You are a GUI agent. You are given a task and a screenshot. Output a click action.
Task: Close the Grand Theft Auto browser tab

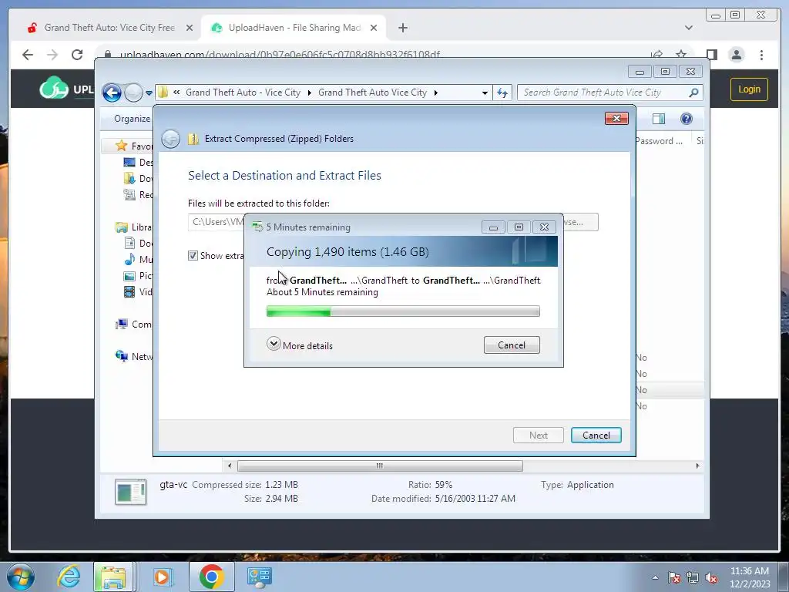(190, 28)
